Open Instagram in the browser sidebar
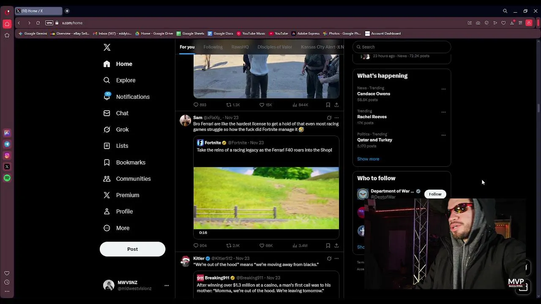The width and height of the screenshot is (541, 304). pyautogui.click(x=7, y=155)
